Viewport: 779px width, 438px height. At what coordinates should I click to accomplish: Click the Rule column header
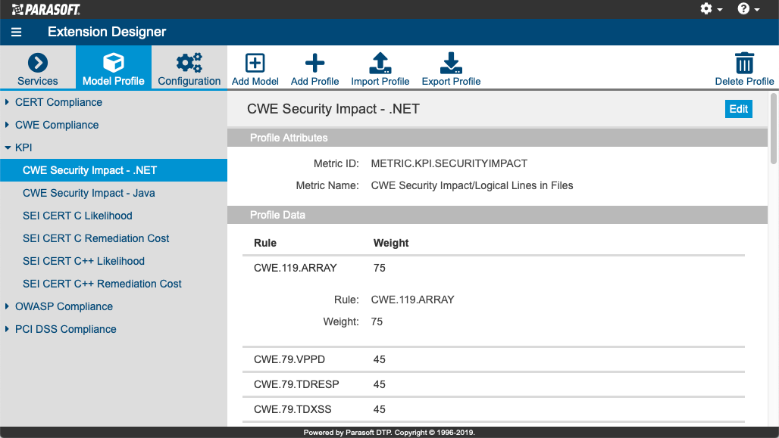(x=264, y=243)
